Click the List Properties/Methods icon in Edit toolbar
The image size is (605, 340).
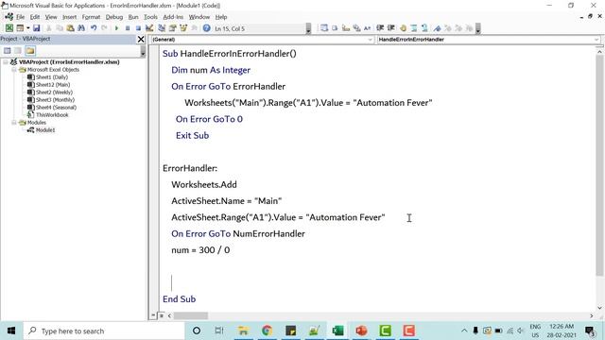(x=324, y=28)
